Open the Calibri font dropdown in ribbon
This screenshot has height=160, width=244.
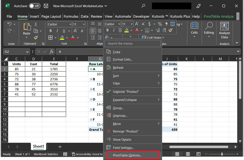coord(70,24)
